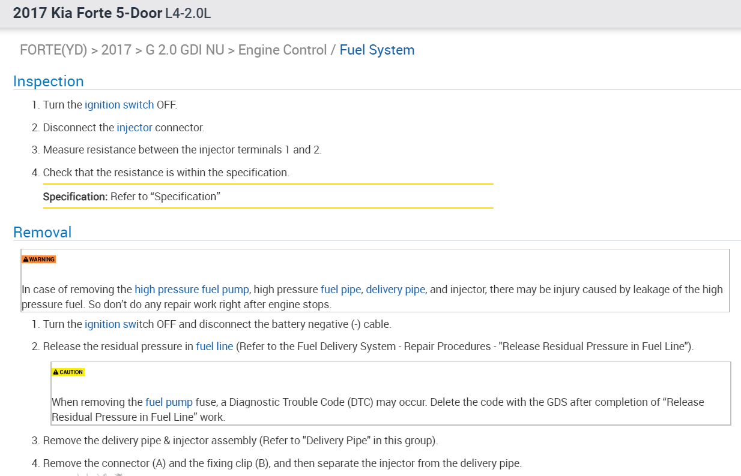Open the fuel pump link in the caution box
The width and height of the screenshot is (741, 476).
click(169, 402)
